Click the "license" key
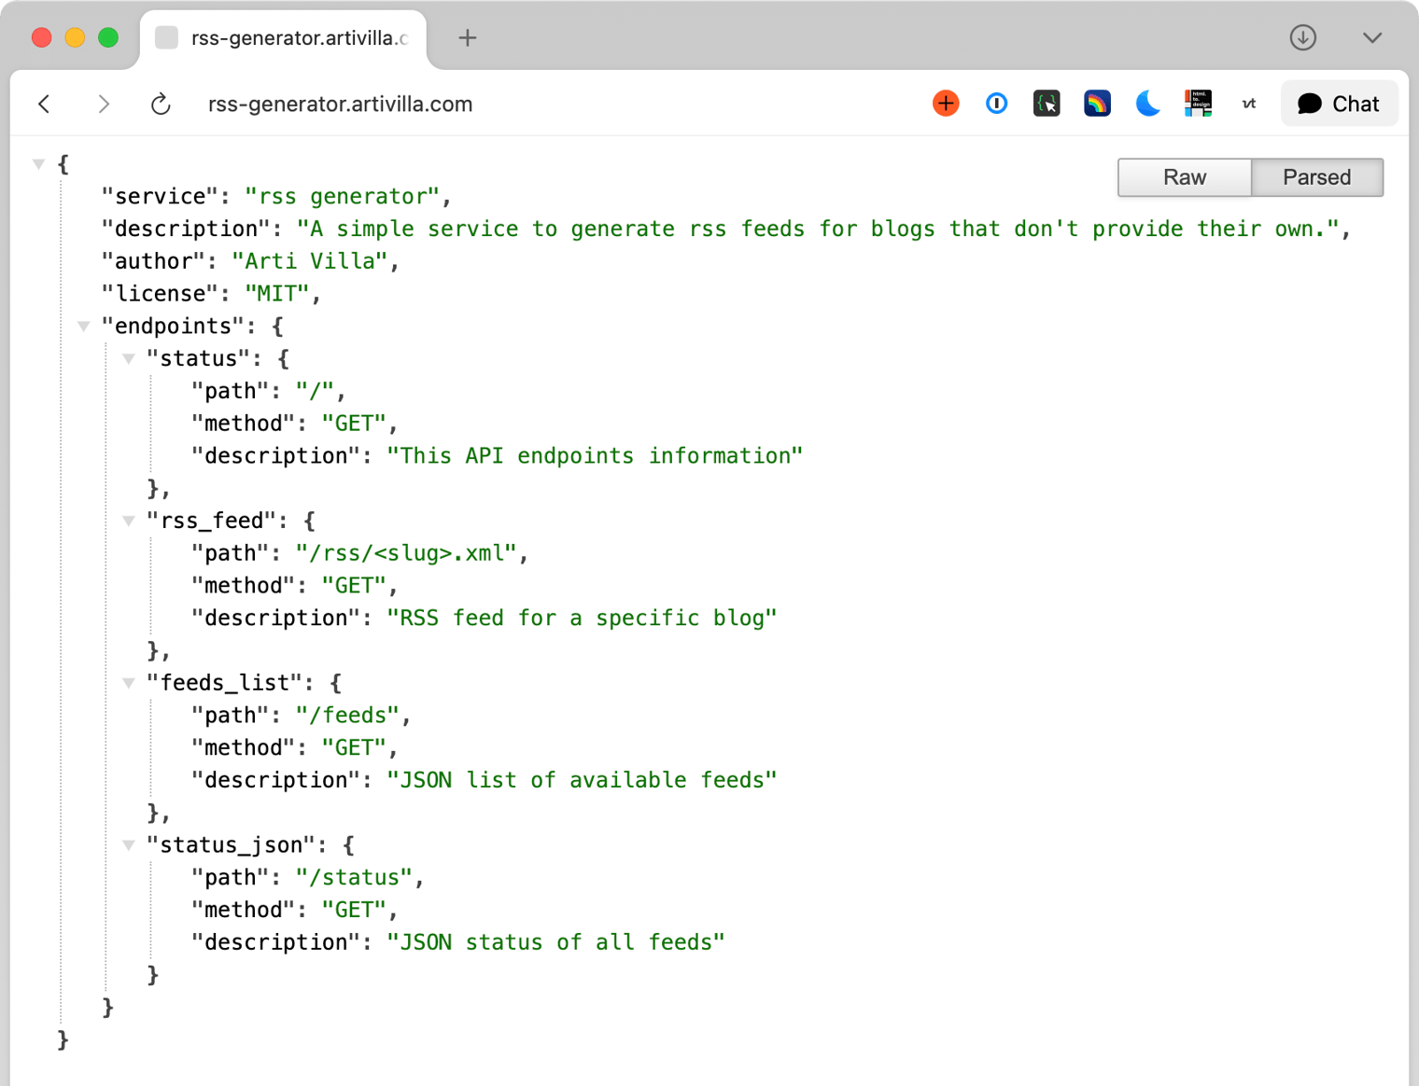Screen dimensions: 1419x1086 click(160, 294)
